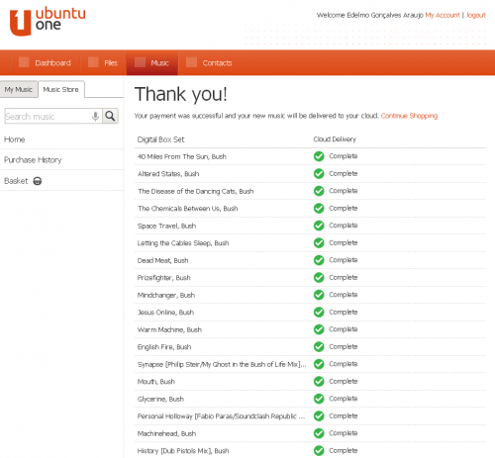
Task: Open the Contacts section
Action: (217, 62)
